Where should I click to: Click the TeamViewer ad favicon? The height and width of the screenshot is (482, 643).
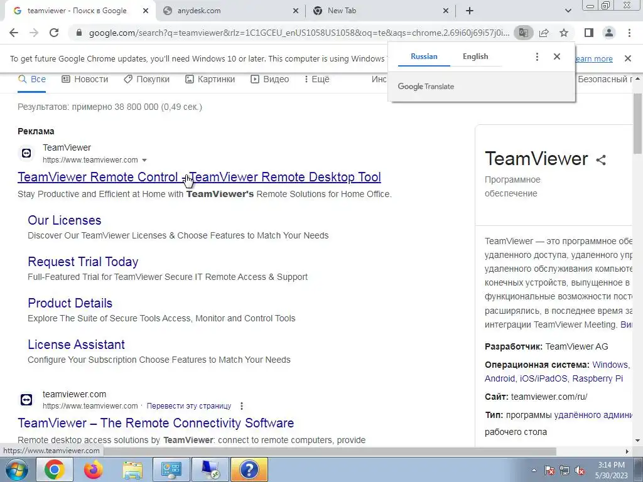point(26,153)
